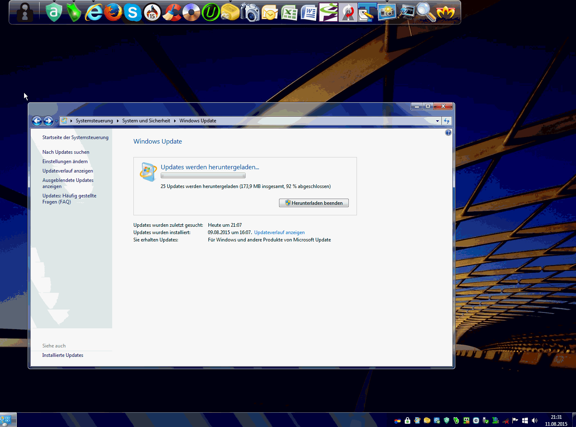The height and width of the screenshot is (427, 576).
Task: Click the help question mark icon
Action: click(448, 133)
